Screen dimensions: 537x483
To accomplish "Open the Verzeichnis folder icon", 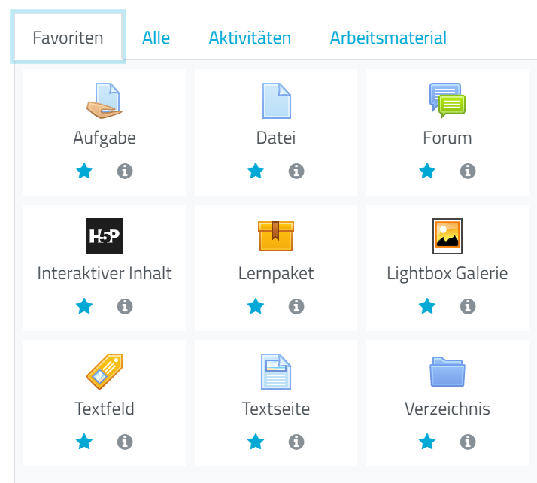I will point(447,372).
